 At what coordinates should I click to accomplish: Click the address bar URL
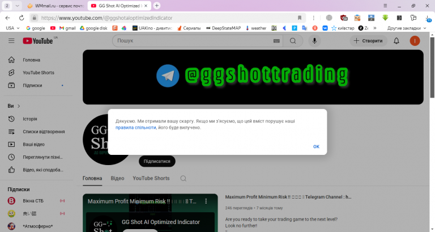coord(107,18)
